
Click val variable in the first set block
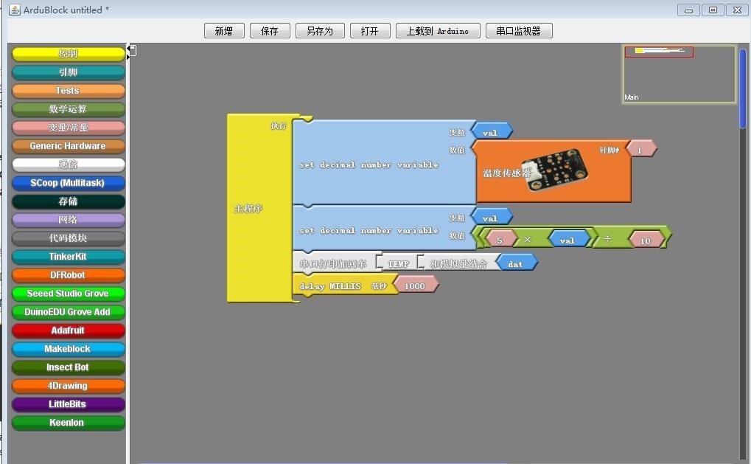point(492,131)
